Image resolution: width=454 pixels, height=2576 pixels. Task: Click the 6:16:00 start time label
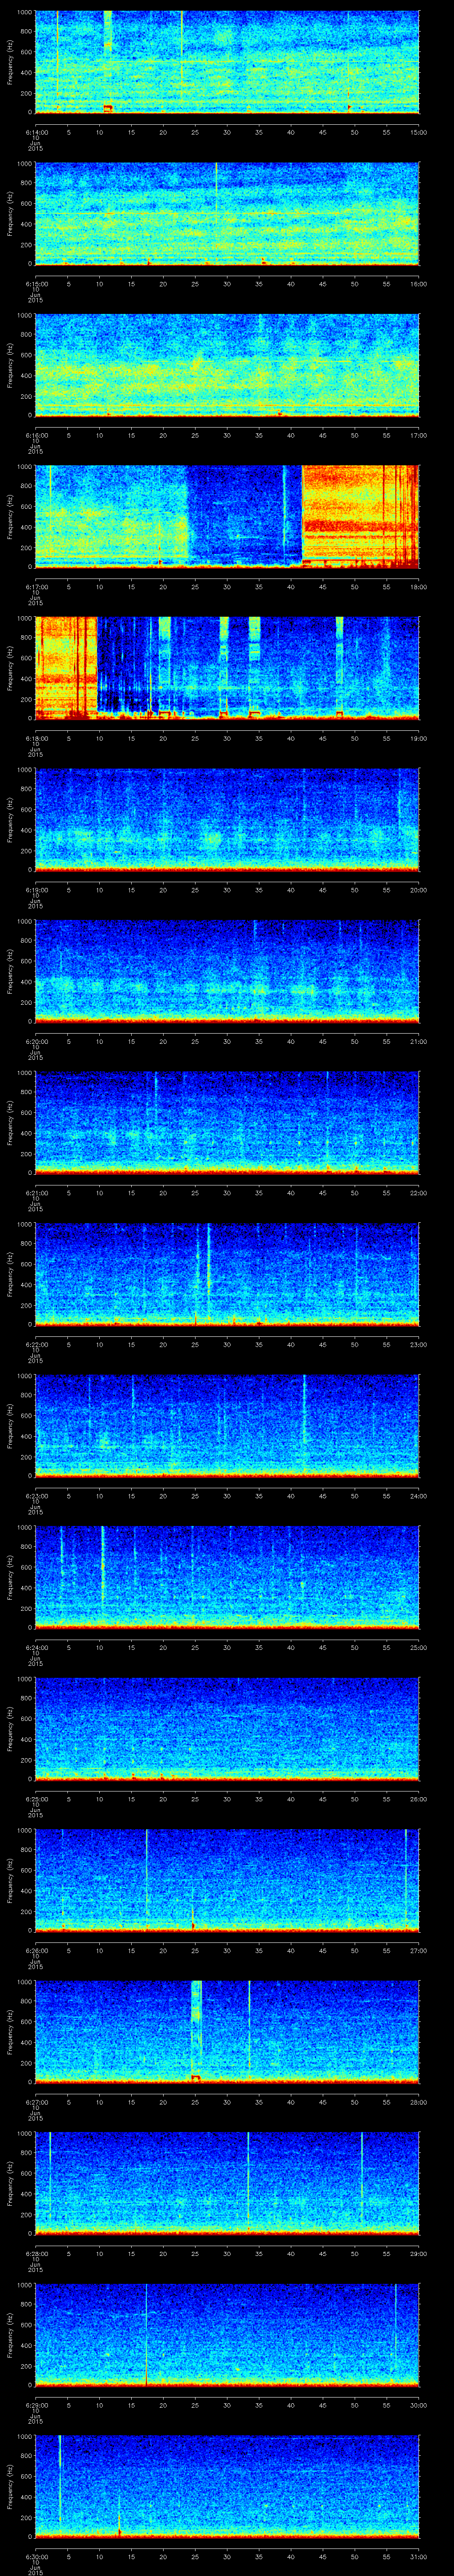(x=36, y=435)
